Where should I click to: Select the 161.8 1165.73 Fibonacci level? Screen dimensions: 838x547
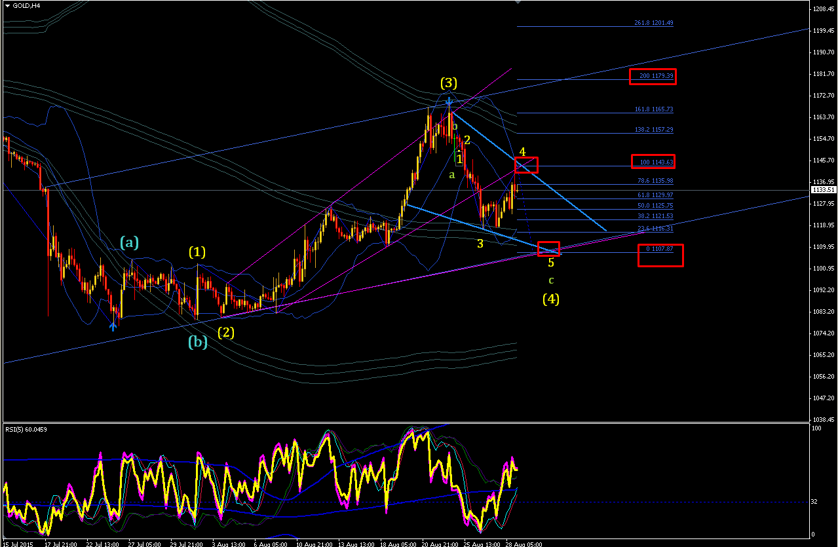(653, 109)
